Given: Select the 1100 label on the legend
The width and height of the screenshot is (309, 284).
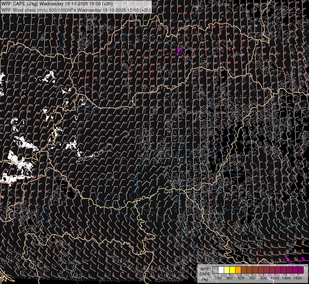Looking at the screenshot, I should tap(276, 278).
